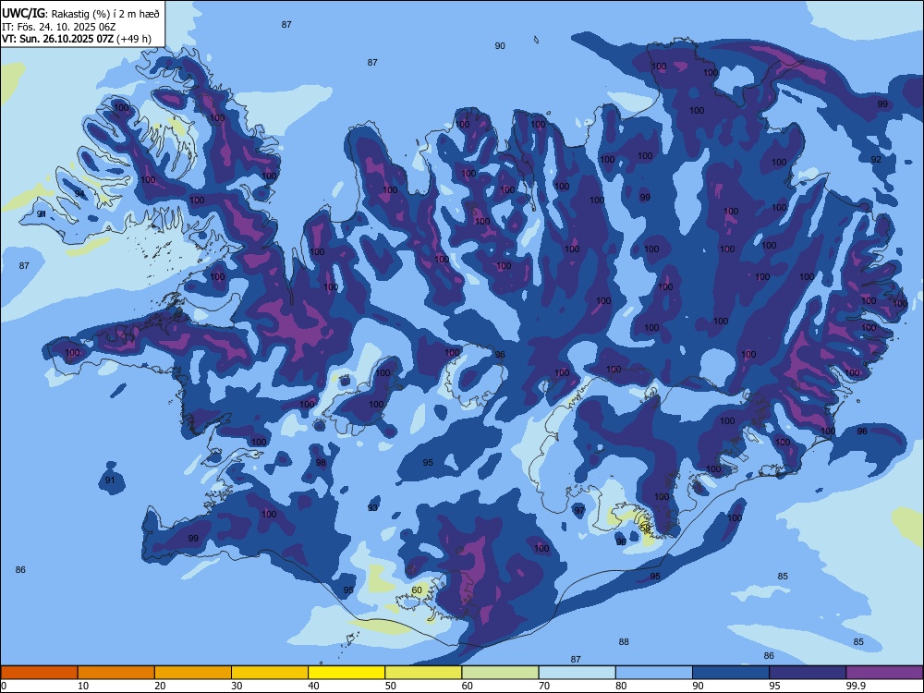Viewport: 924px width, 693px height.
Task: Pick the light green 60–70 legend swatch
Action: (500, 673)
